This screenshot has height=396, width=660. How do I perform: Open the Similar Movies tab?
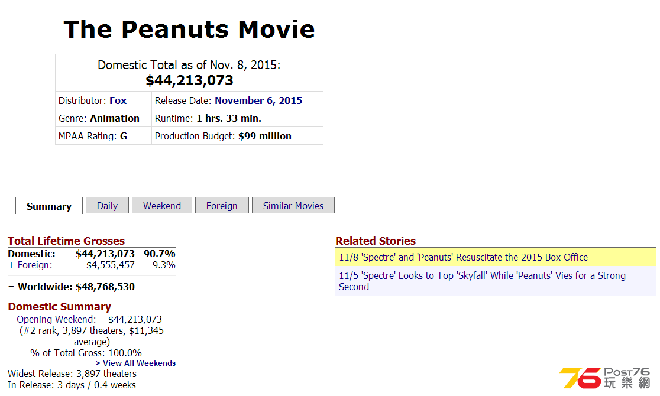293,206
